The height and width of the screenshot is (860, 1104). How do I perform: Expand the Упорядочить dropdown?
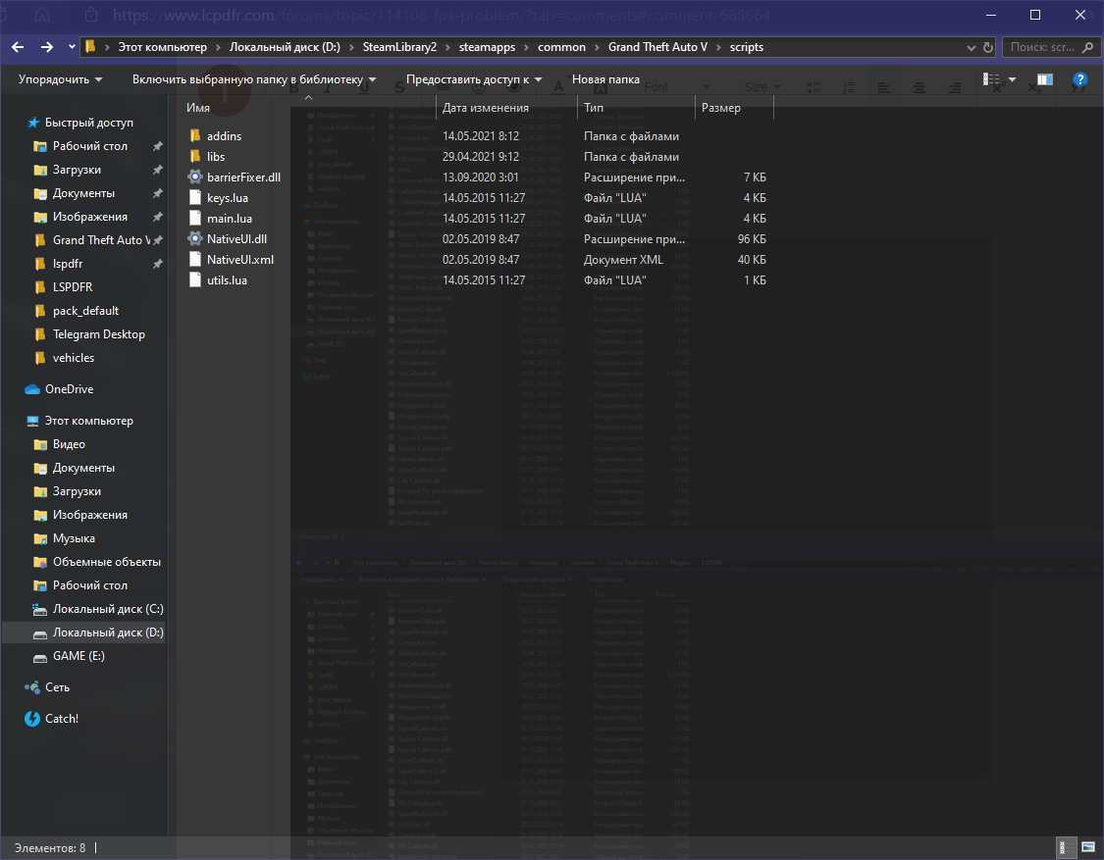(x=61, y=79)
